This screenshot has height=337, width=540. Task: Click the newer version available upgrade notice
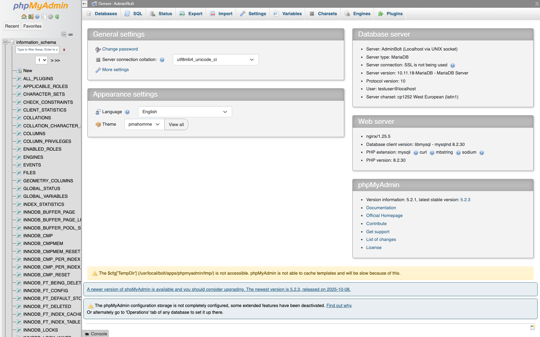(x=219, y=289)
